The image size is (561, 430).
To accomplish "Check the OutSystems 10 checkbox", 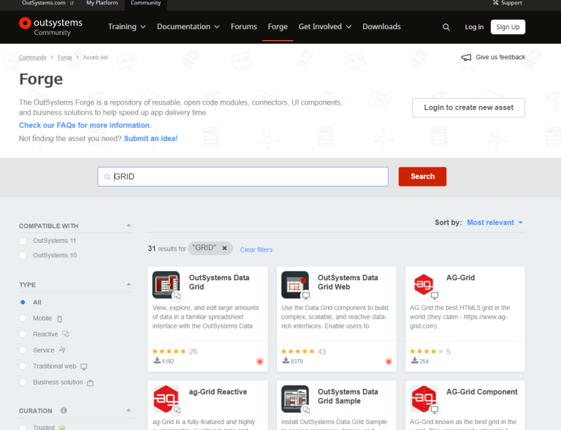I will pyautogui.click(x=23, y=255).
